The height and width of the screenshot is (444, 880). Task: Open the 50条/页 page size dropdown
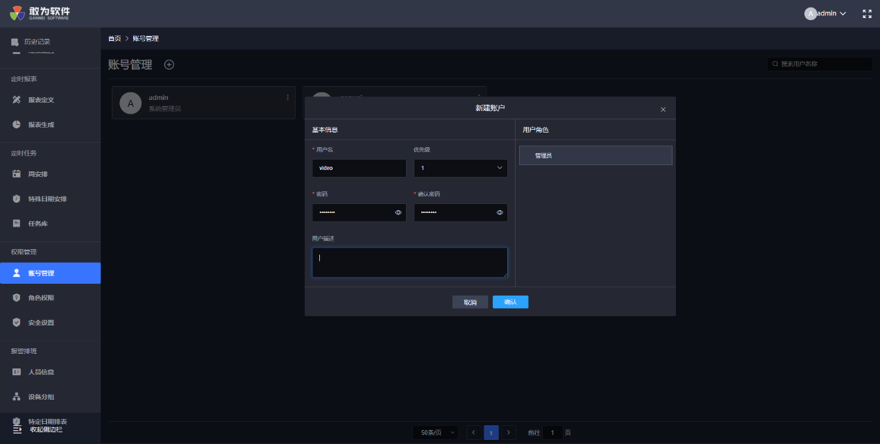tap(435, 433)
